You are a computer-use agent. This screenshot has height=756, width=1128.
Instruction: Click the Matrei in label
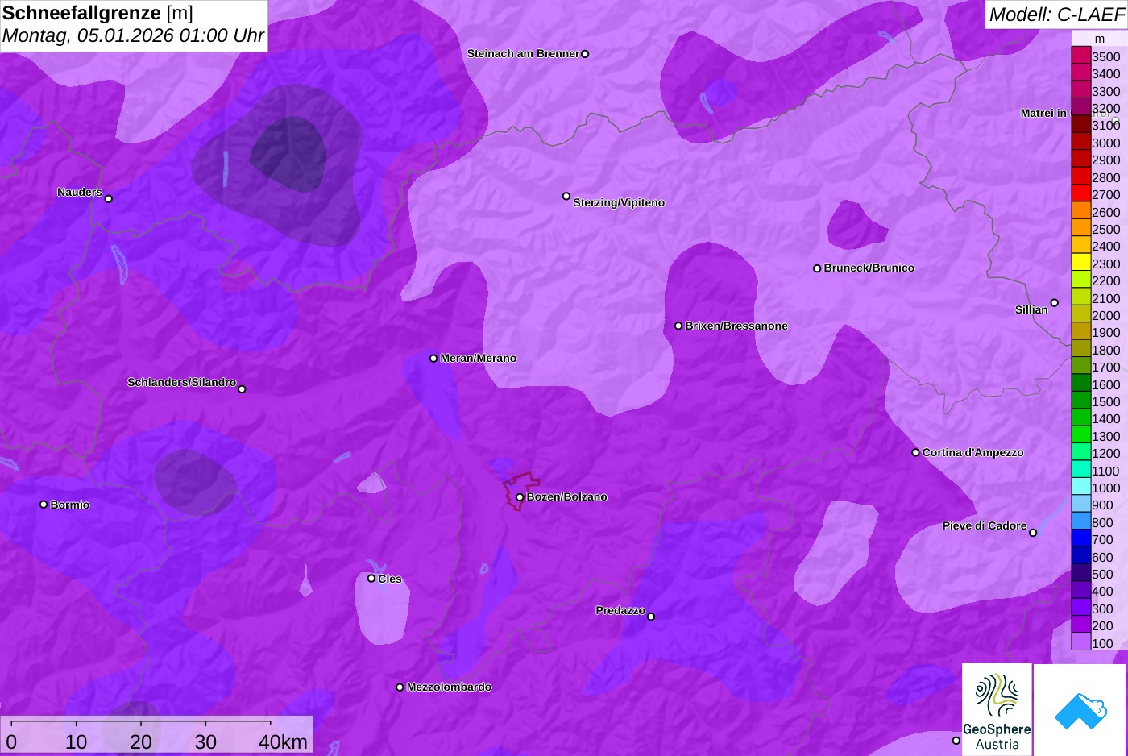pos(1043,114)
